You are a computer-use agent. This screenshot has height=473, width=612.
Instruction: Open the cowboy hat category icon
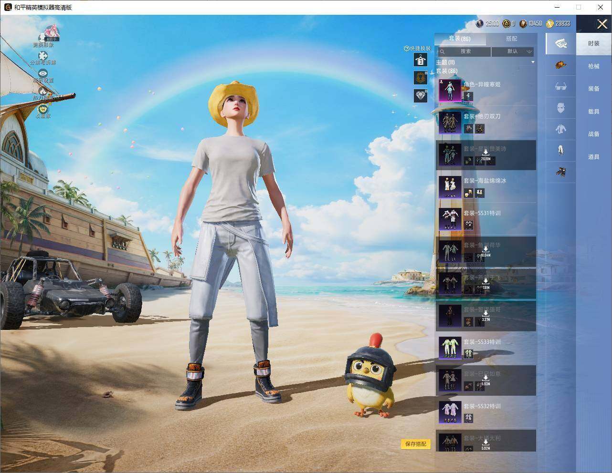coord(561,65)
